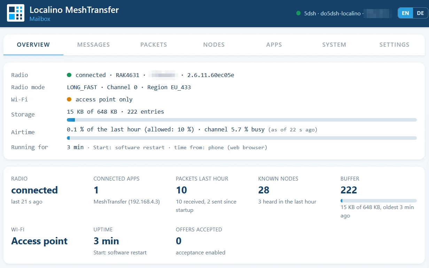Image resolution: width=429 pixels, height=268 pixels.
Task: Open the Settings tab
Action: (x=395, y=45)
